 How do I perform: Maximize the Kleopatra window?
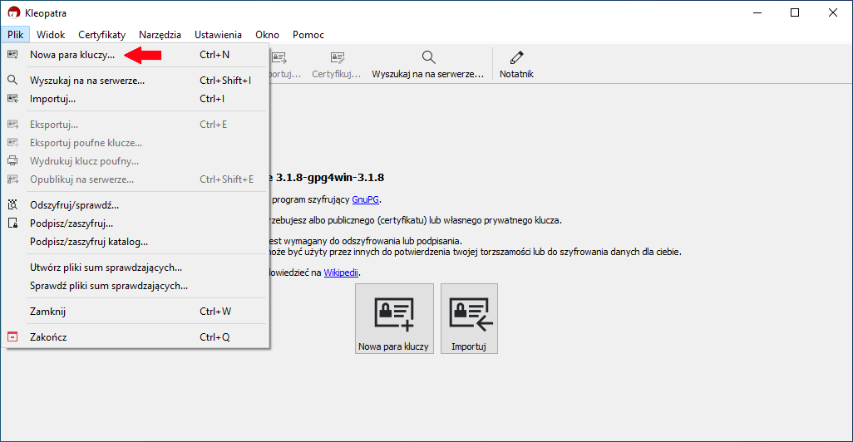point(795,12)
